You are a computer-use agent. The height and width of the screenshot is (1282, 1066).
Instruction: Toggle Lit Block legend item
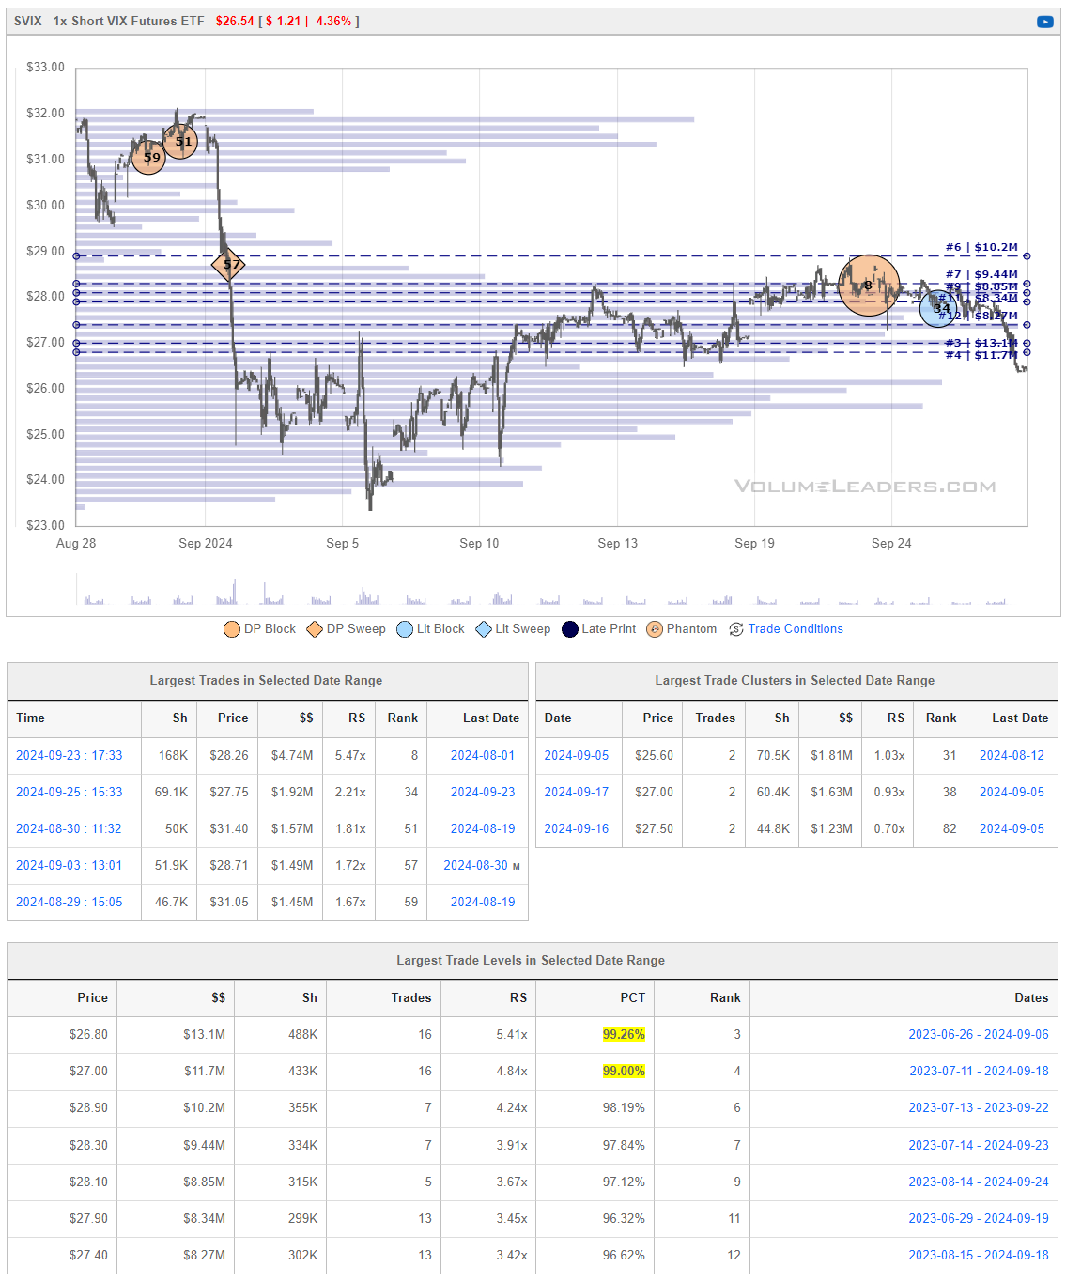[430, 629]
